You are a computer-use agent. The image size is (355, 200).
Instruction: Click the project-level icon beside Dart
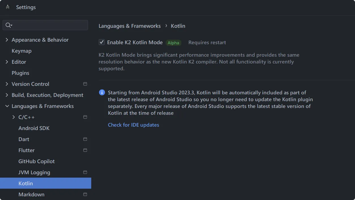coord(85,139)
